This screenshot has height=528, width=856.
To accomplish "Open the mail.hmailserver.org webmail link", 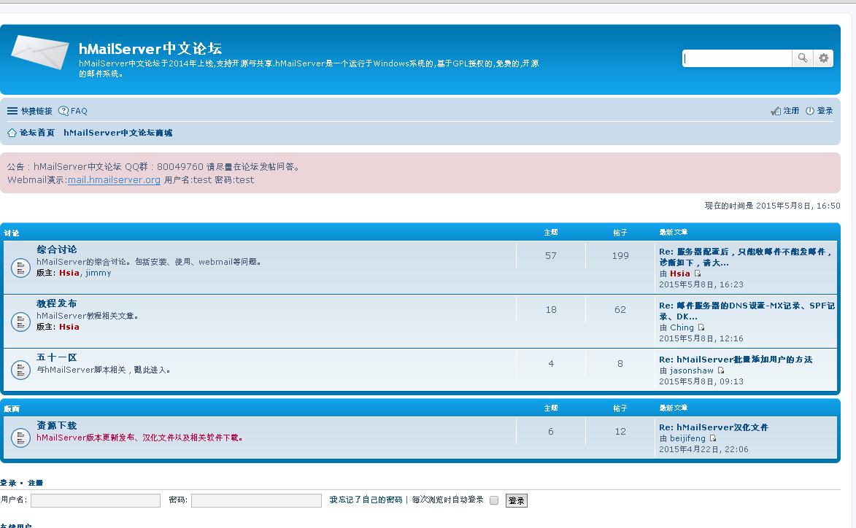I will [114, 180].
